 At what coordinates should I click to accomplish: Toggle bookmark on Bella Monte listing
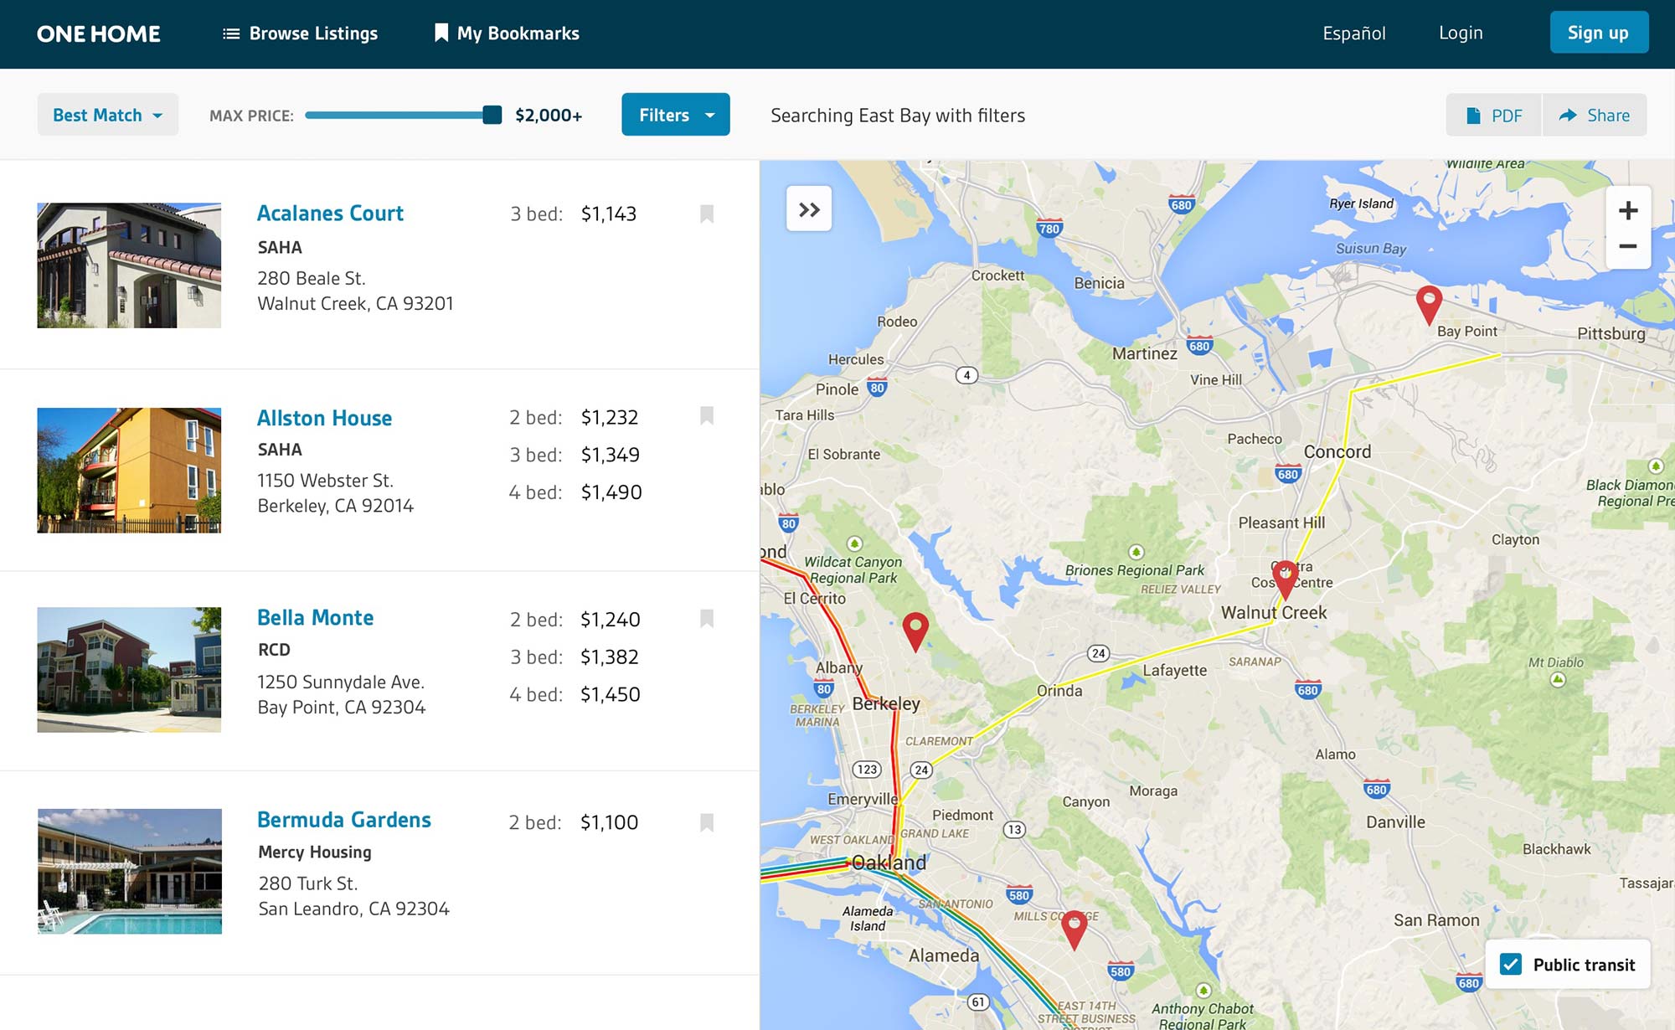tap(706, 619)
